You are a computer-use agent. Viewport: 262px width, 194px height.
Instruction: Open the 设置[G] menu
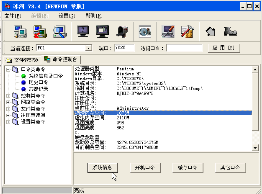click(67, 16)
